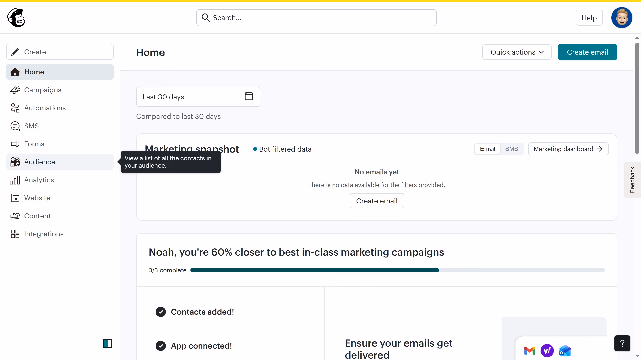
Task: Click the Analytics bar chart icon
Action: tap(15, 180)
